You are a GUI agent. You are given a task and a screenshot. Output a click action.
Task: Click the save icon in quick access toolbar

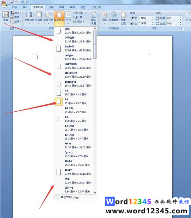[x=12, y=2]
